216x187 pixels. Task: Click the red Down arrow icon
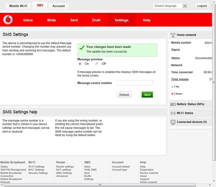coord(172,94)
